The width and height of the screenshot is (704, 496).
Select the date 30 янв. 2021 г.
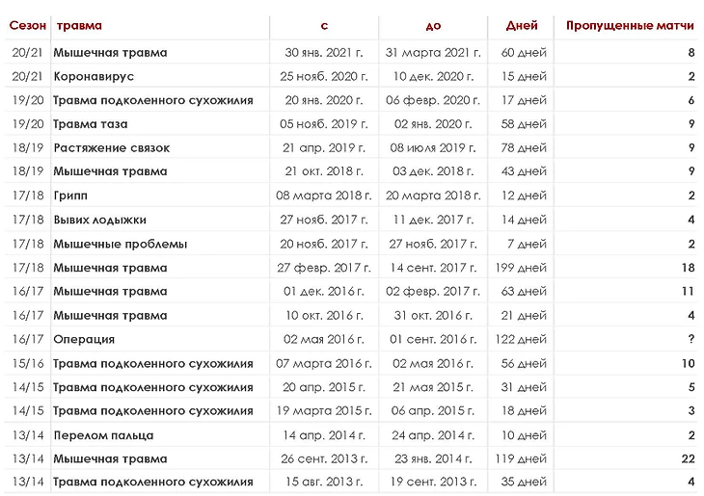click(324, 52)
